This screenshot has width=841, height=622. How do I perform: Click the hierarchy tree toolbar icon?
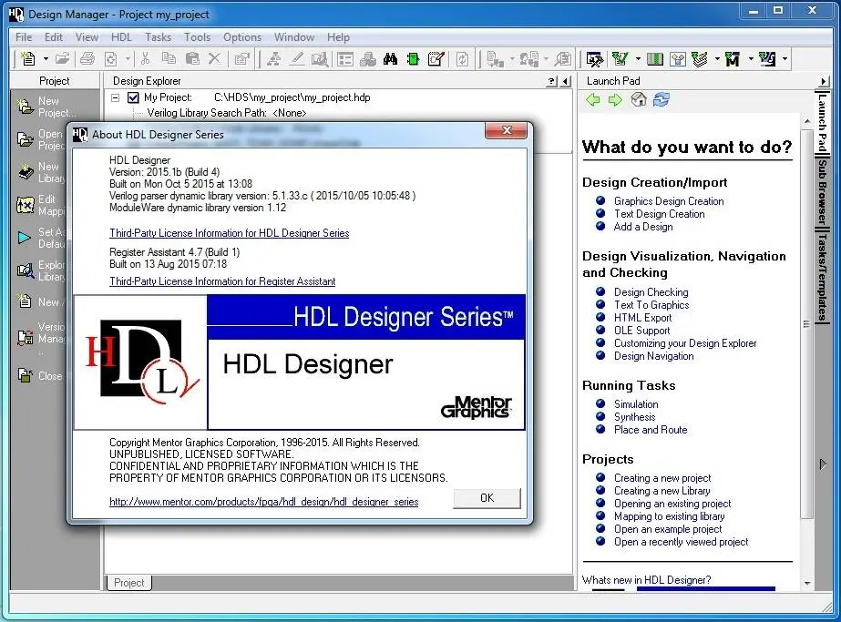coord(274,58)
